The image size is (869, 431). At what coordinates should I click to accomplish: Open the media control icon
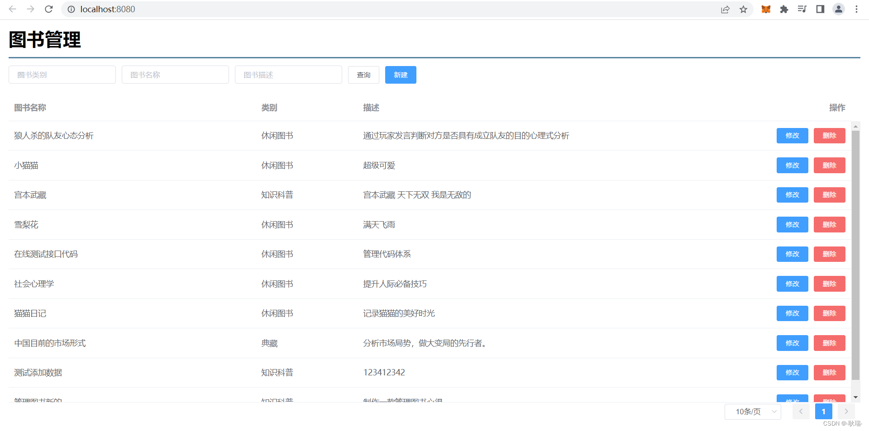click(x=802, y=9)
